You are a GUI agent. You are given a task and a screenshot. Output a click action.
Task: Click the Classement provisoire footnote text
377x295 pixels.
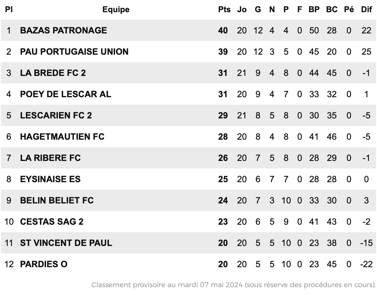tap(234, 285)
